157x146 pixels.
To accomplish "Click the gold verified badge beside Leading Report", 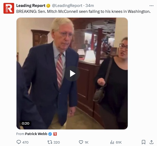I will pos(48,6).
